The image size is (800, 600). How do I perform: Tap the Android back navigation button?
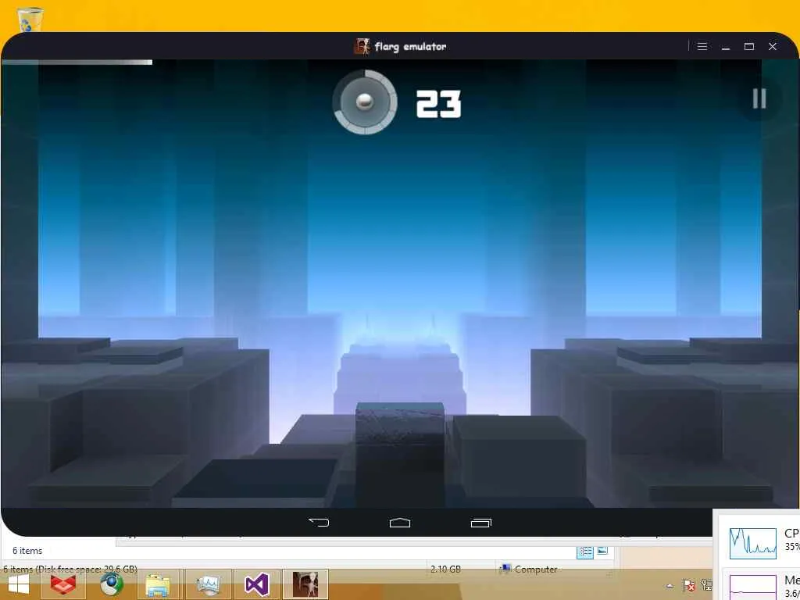point(319,523)
